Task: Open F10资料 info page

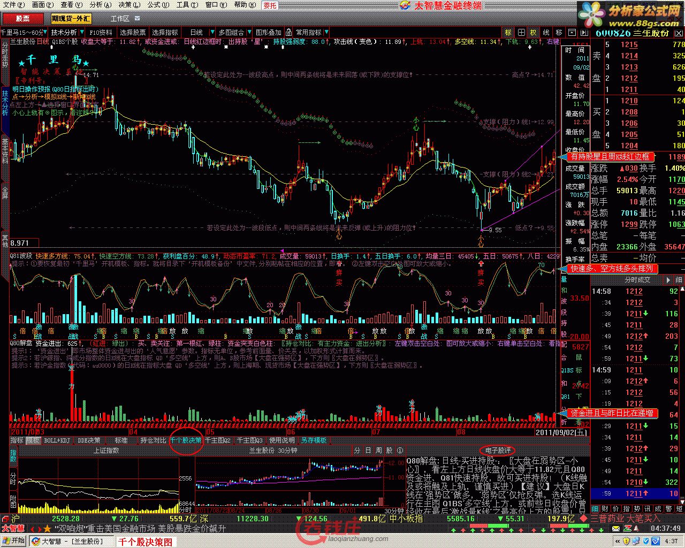Action: [101, 33]
